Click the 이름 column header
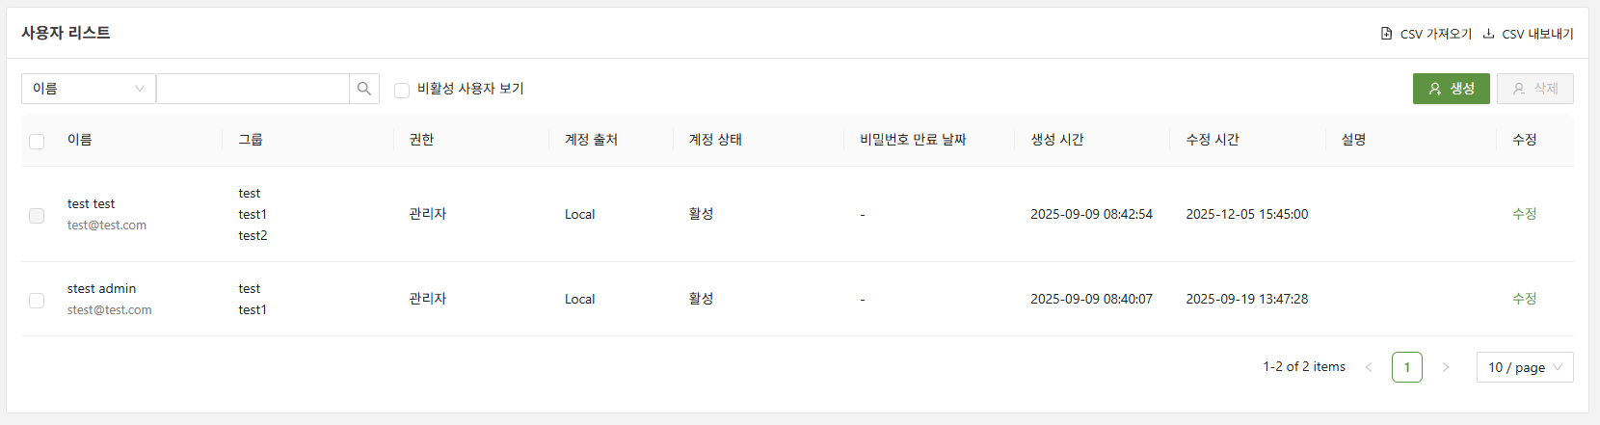1600x425 pixels. click(x=80, y=140)
